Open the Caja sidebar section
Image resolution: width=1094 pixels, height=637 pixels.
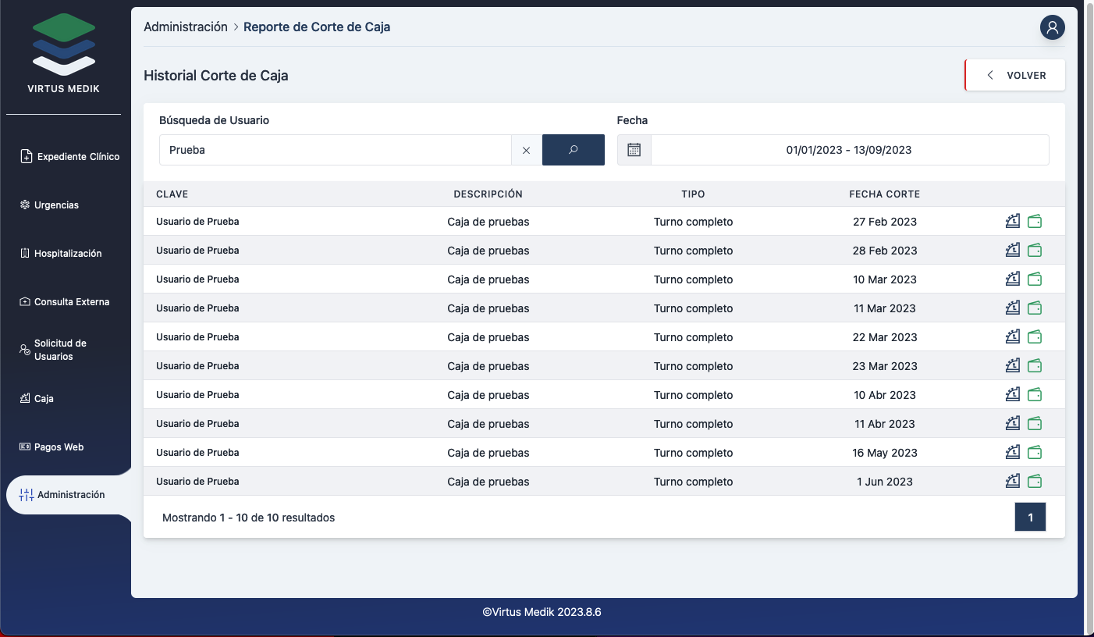pyautogui.click(x=44, y=399)
